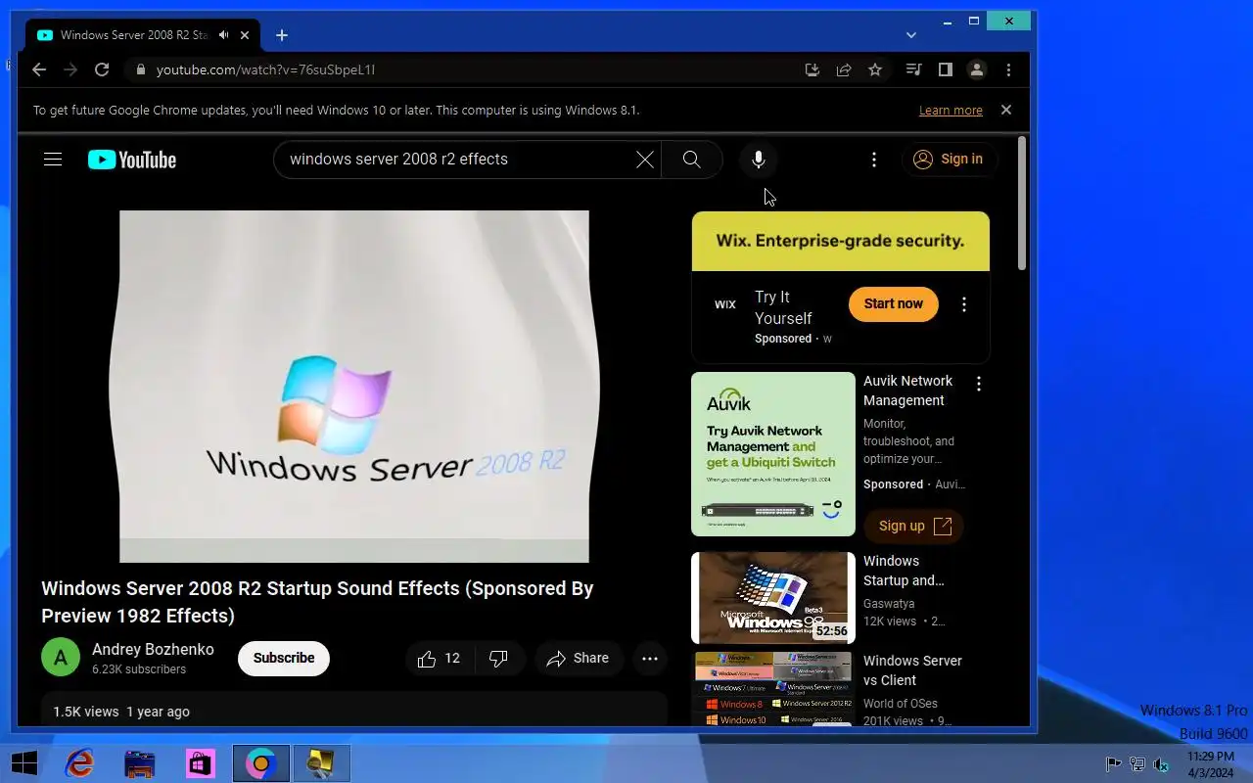Click Sign up on Auvik ad
The image size is (1253, 783).
click(914, 527)
